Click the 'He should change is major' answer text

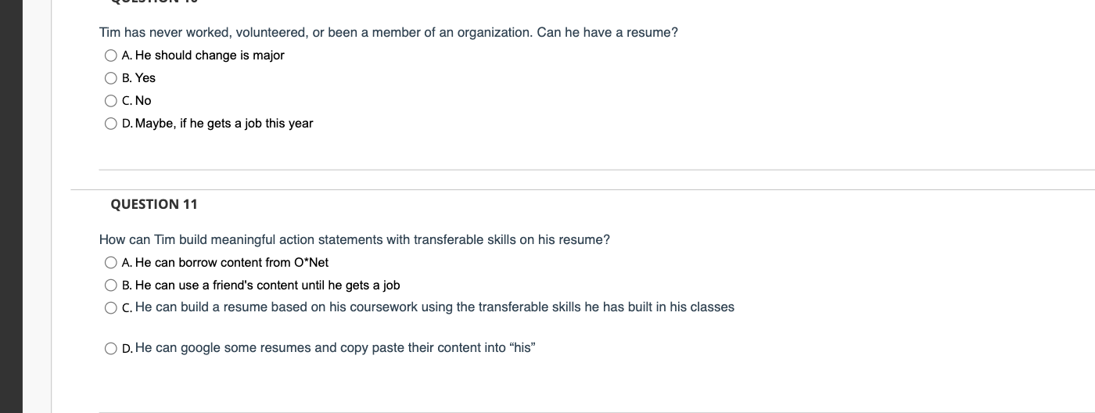tap(210, 56)
